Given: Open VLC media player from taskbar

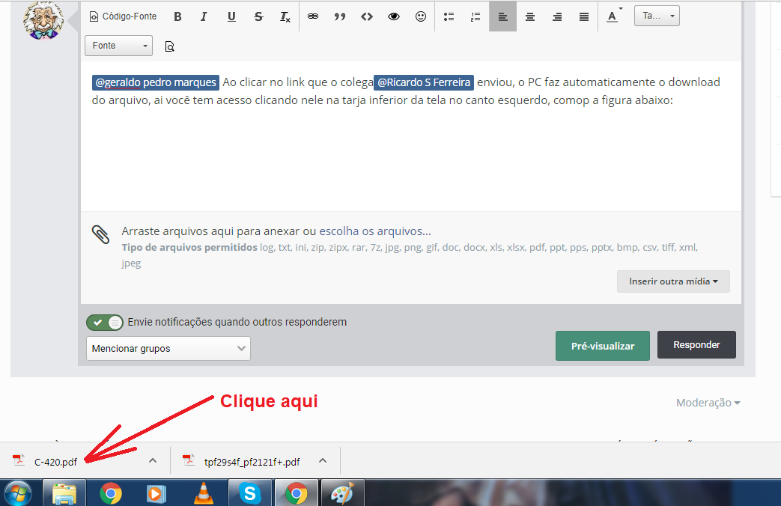Looking at the screenshot, I should [203, 493].
